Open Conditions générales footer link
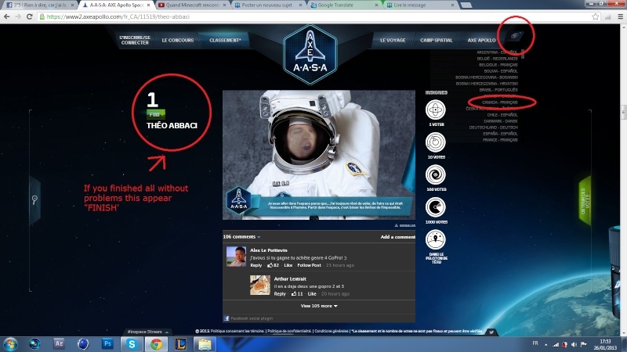The height and width of the screenshot is (352, 627). (x=332, y=331)
